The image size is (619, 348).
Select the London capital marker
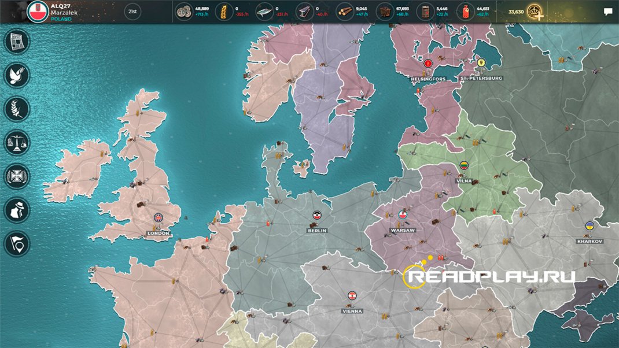159,218
